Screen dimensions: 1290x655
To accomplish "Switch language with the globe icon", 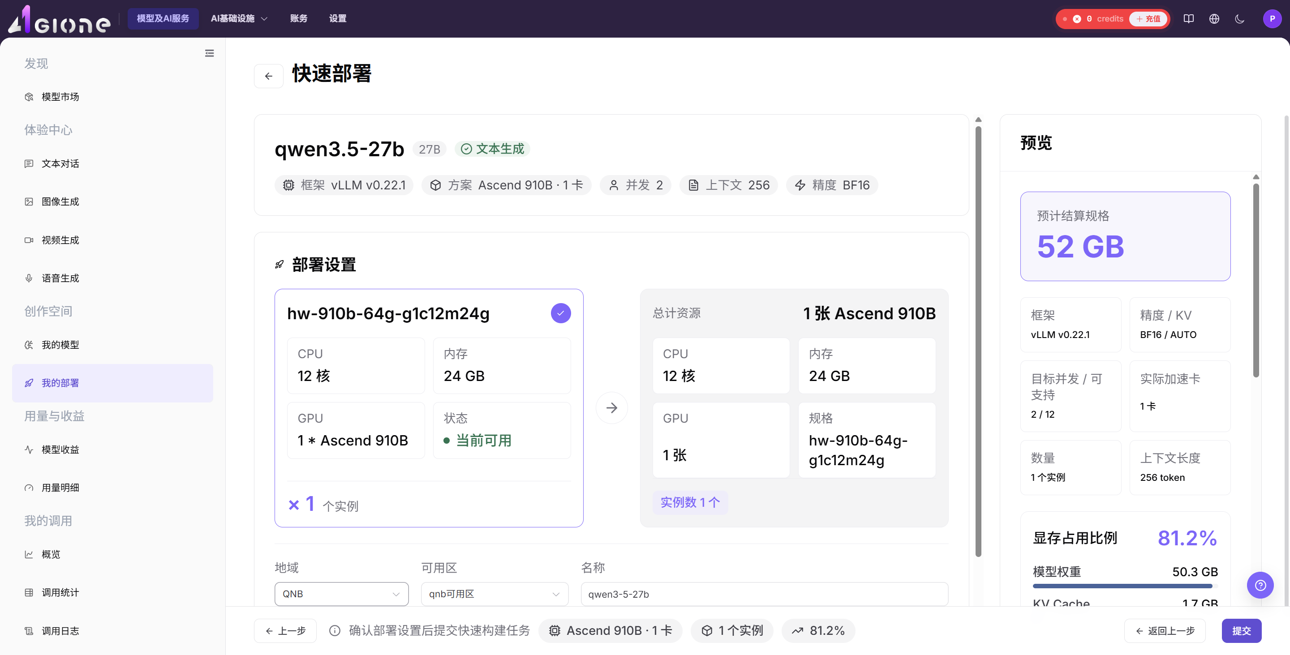I will [x=1214, y=18].
